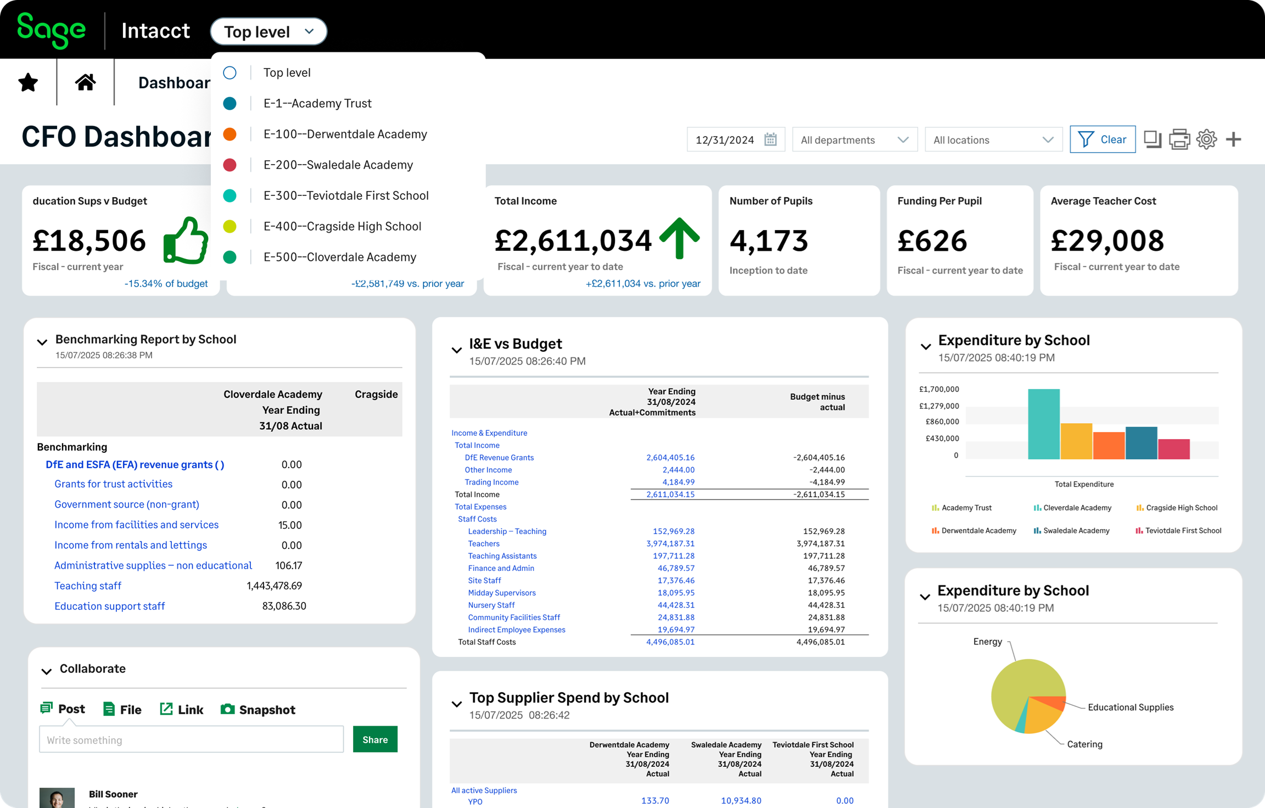1265x808 pixels.
Task: Open the dashboard Settings gear icon
Action: click(1206, 139)
